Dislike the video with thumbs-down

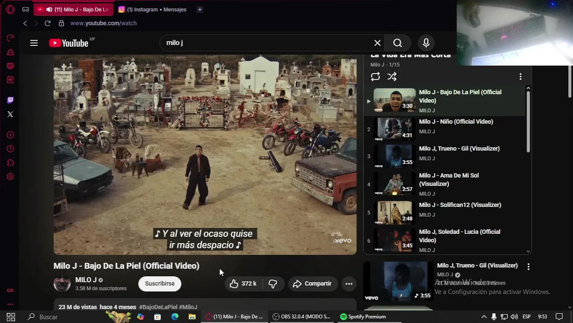pyautogui.click(x=273, y=284)
